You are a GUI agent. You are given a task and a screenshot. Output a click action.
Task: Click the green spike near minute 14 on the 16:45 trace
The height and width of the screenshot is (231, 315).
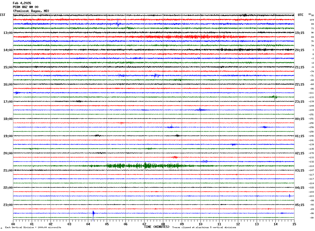coord(275,97)
